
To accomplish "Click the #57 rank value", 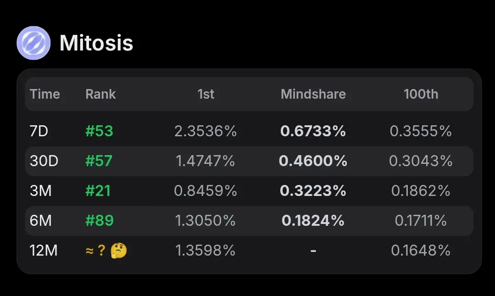I will [x=99, y=161].
